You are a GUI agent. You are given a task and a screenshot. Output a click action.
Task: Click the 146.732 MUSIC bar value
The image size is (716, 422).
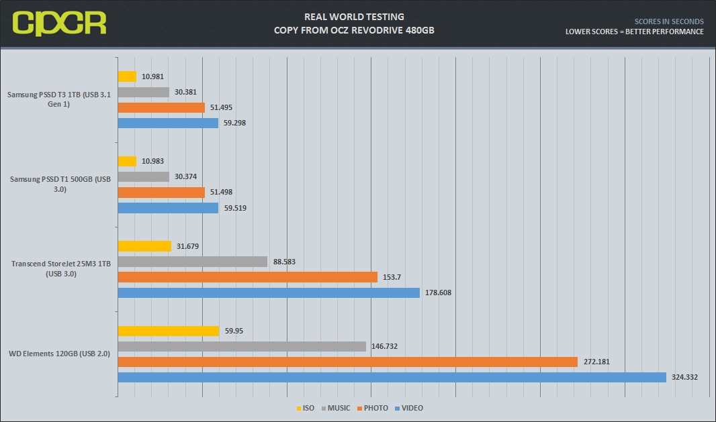pyautogui.click(x=384, y=347)
